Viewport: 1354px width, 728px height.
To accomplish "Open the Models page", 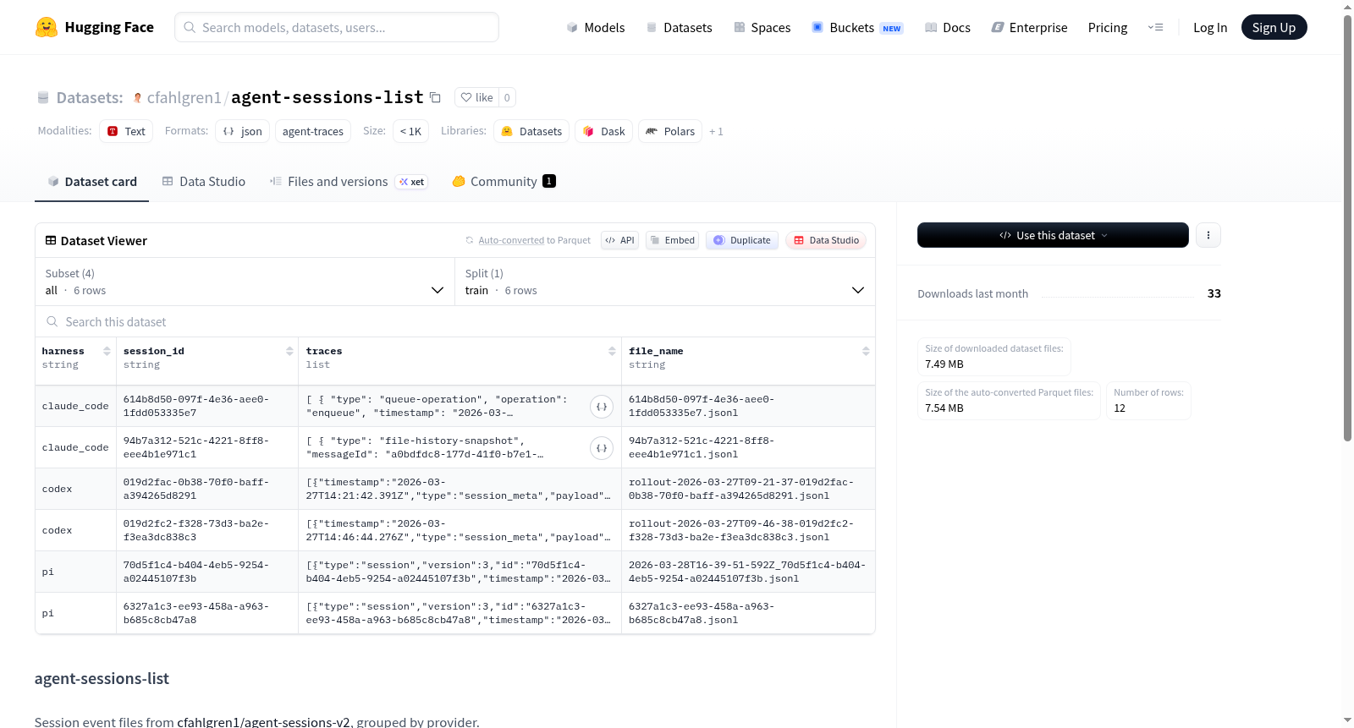I will [596, 27].
